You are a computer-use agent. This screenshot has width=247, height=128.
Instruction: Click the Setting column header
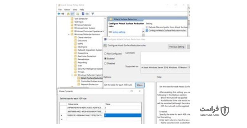pyautogui.click(x=149, y=24)
